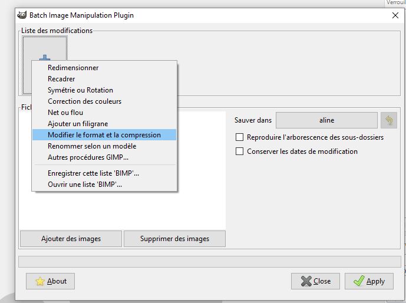
Task: Select Ouvrir une liste 'BIMP'...
Action: (104, 184)
